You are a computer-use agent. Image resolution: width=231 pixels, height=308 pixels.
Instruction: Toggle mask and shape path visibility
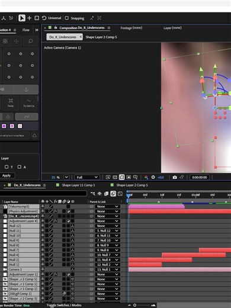121,177
